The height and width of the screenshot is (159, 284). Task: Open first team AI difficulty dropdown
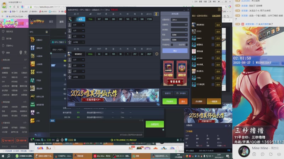coord(78,42)
